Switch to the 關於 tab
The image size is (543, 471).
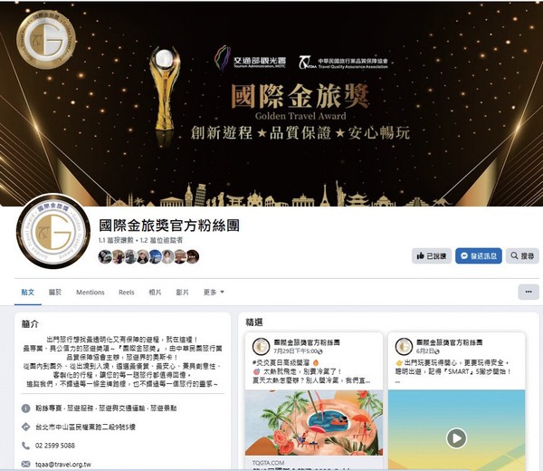coord(55,293)
